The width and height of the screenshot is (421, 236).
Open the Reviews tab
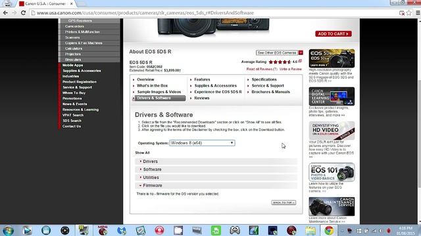202,98
